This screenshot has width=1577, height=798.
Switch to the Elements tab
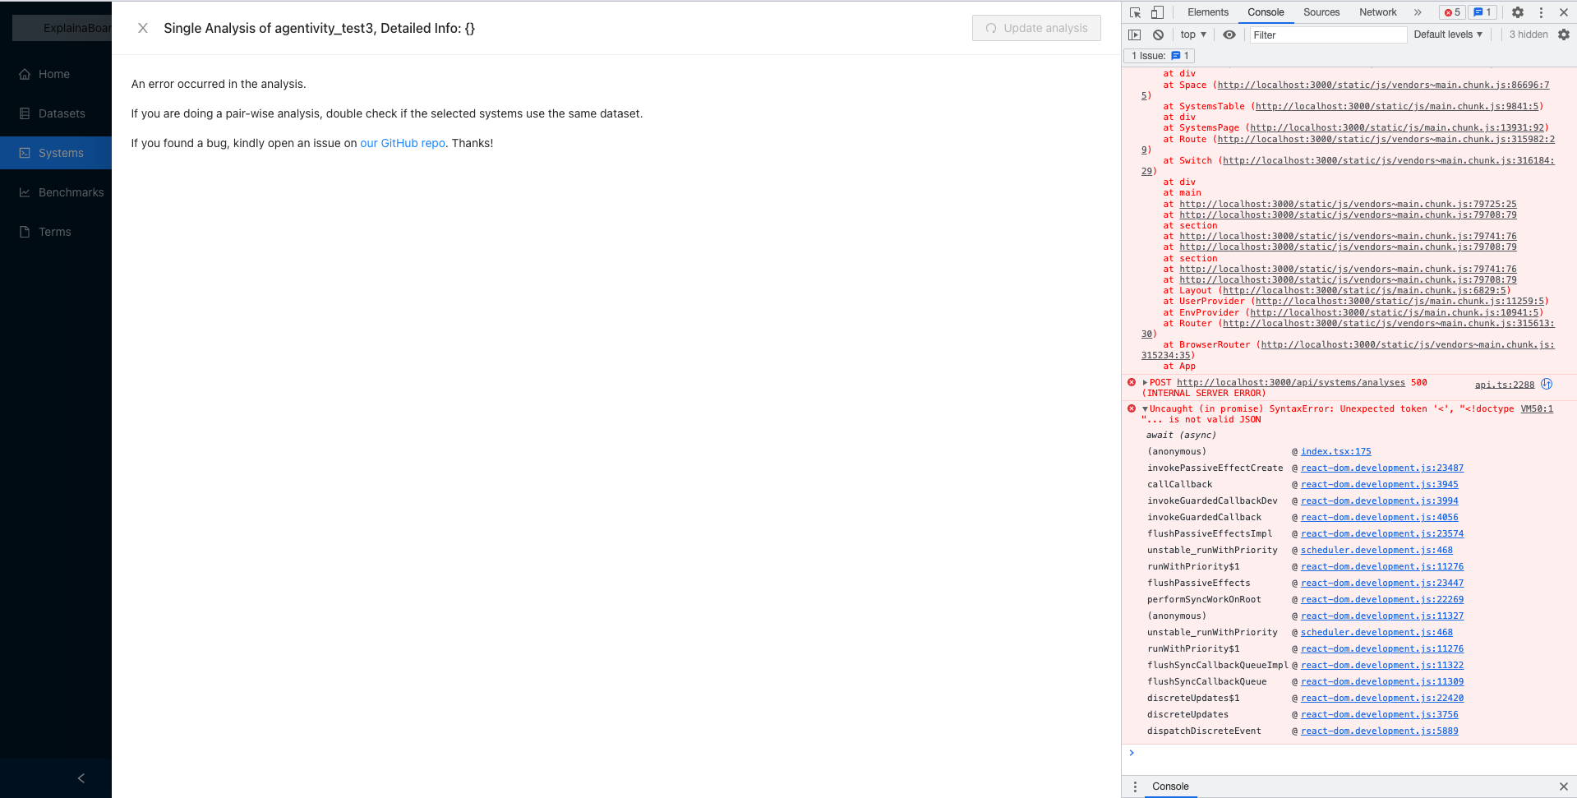pyautogui.click(x=1207, y=12)
